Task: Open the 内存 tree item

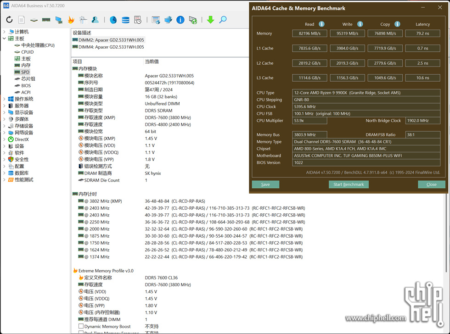Action: pos(26,65)
